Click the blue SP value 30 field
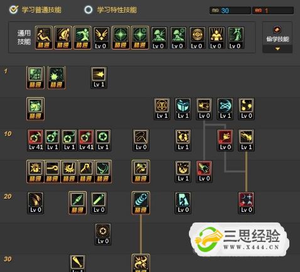 pyautogui.click(x=230, y=11)
